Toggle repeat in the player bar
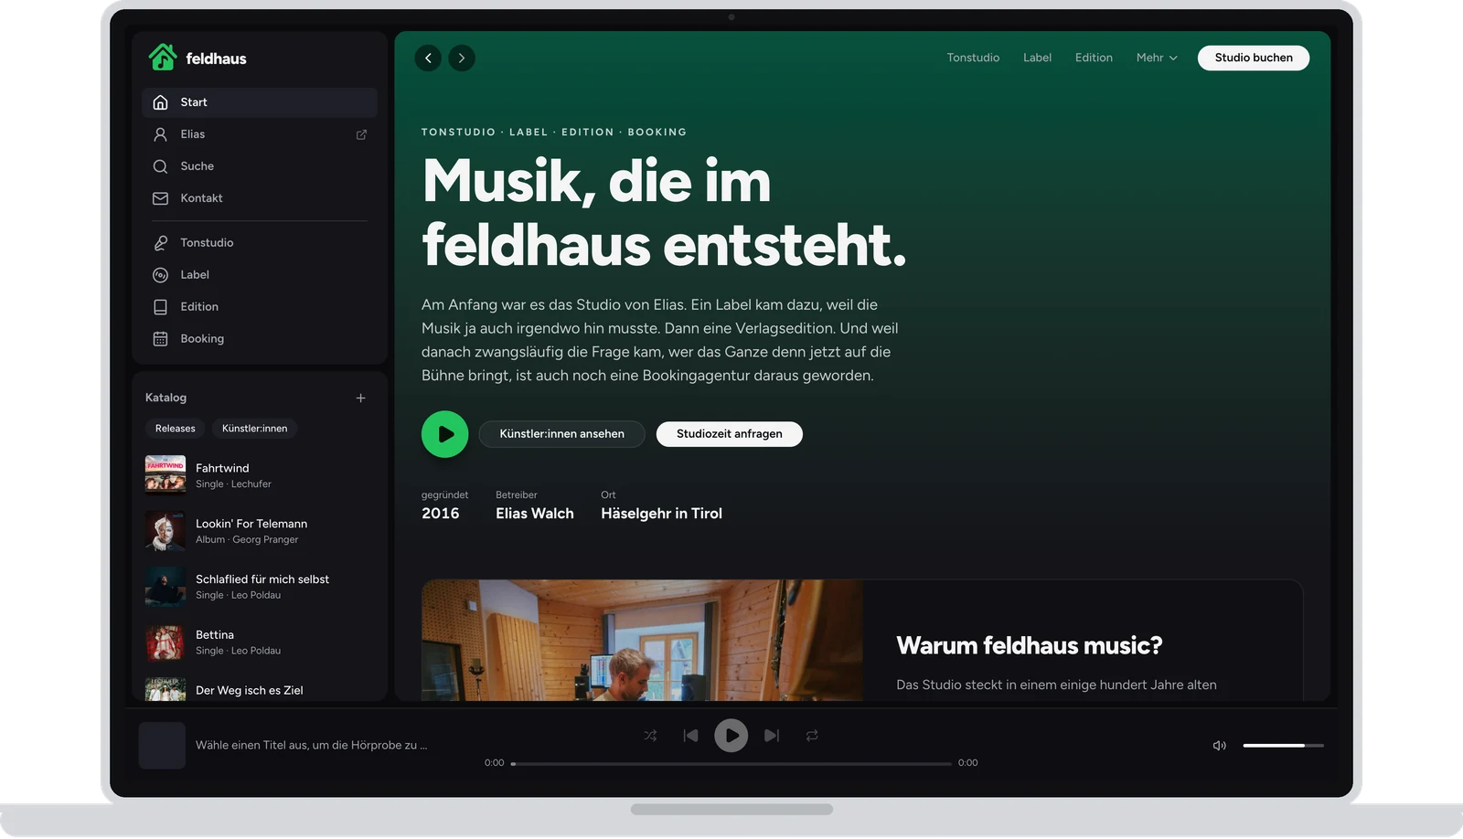 pos(812,736)
